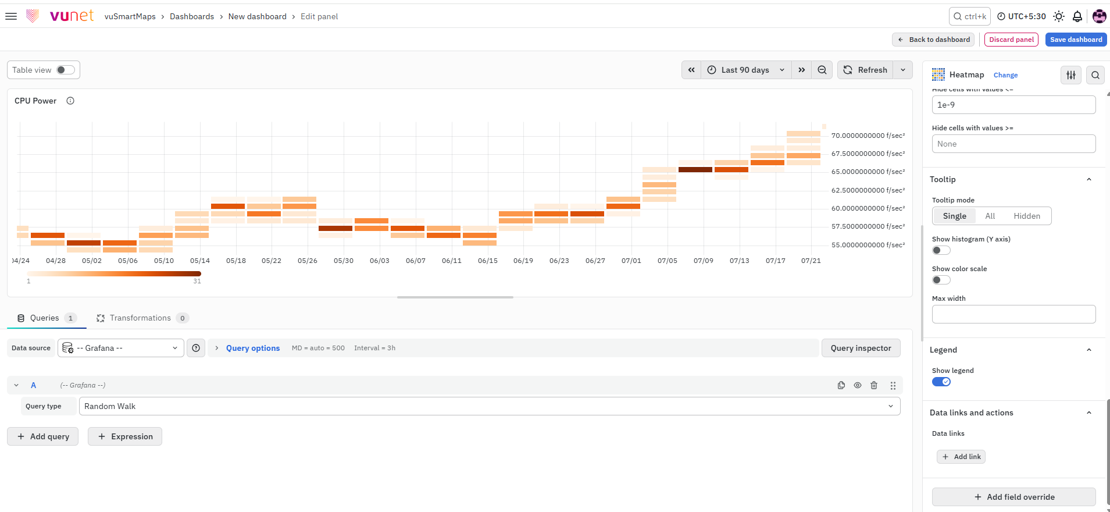1110x512 pixels.
Task: Click into the Max width field
Action: point(1013,314)
